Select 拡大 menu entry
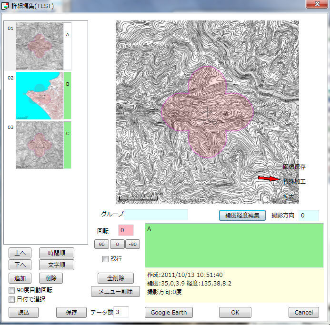This screenshot has width=330, height=325. click(x=289, y=197)
